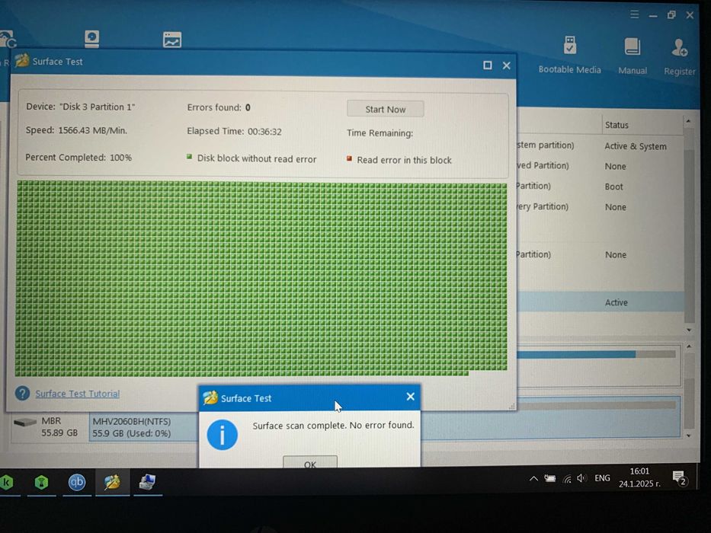Click OK in Surface Test dialog
711x533 pixels.
coord(310,462)
